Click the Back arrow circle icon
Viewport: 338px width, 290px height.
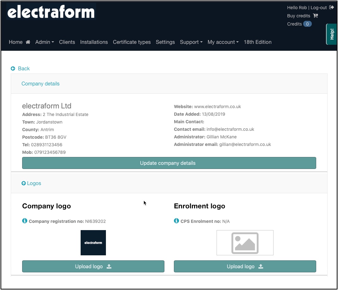[x=13, y=68]
